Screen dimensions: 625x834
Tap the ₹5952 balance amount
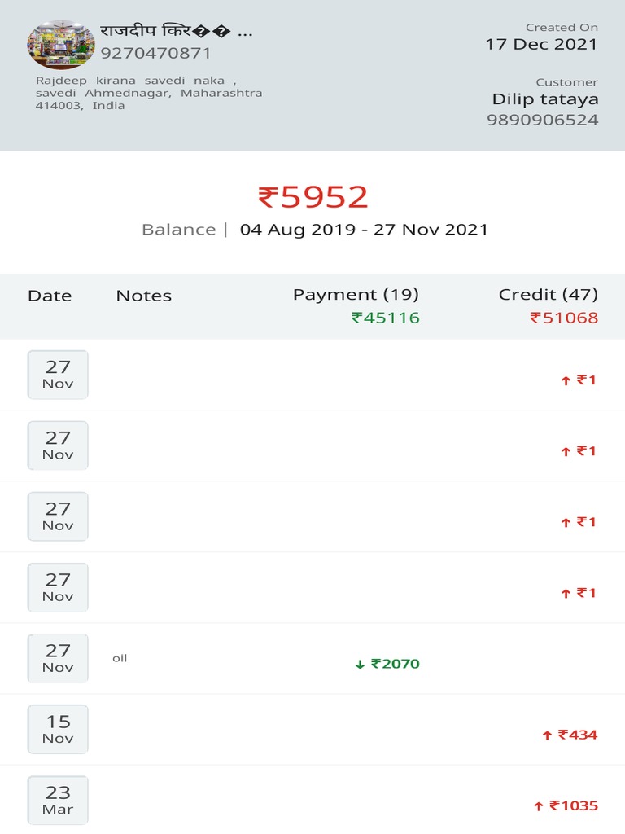tap(312, 197)
